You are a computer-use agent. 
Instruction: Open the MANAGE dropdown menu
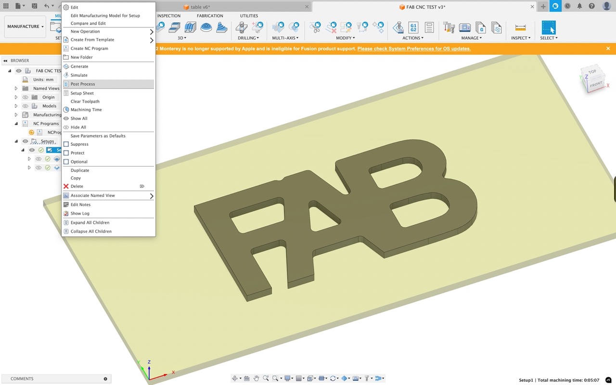click(472, 38)
